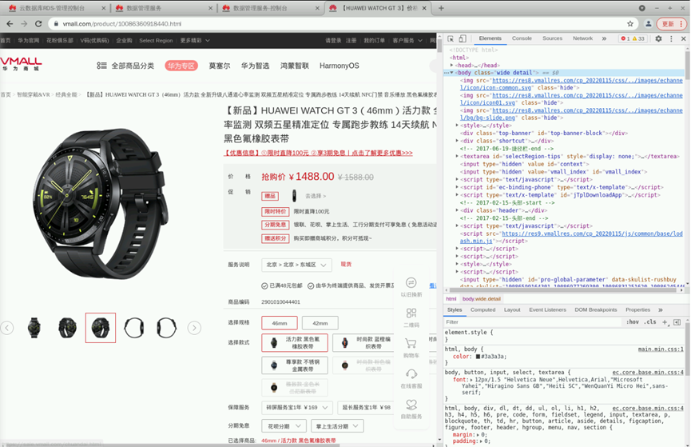Toggle .cls class editor
Screen dimensions: 691x447
coord(650,322)
